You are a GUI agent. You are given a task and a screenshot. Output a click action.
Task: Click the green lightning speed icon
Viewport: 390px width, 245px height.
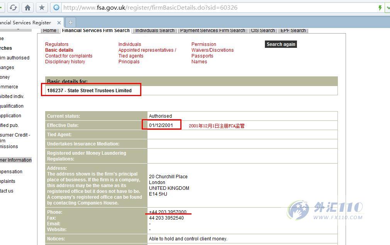[x=380, y=8]
